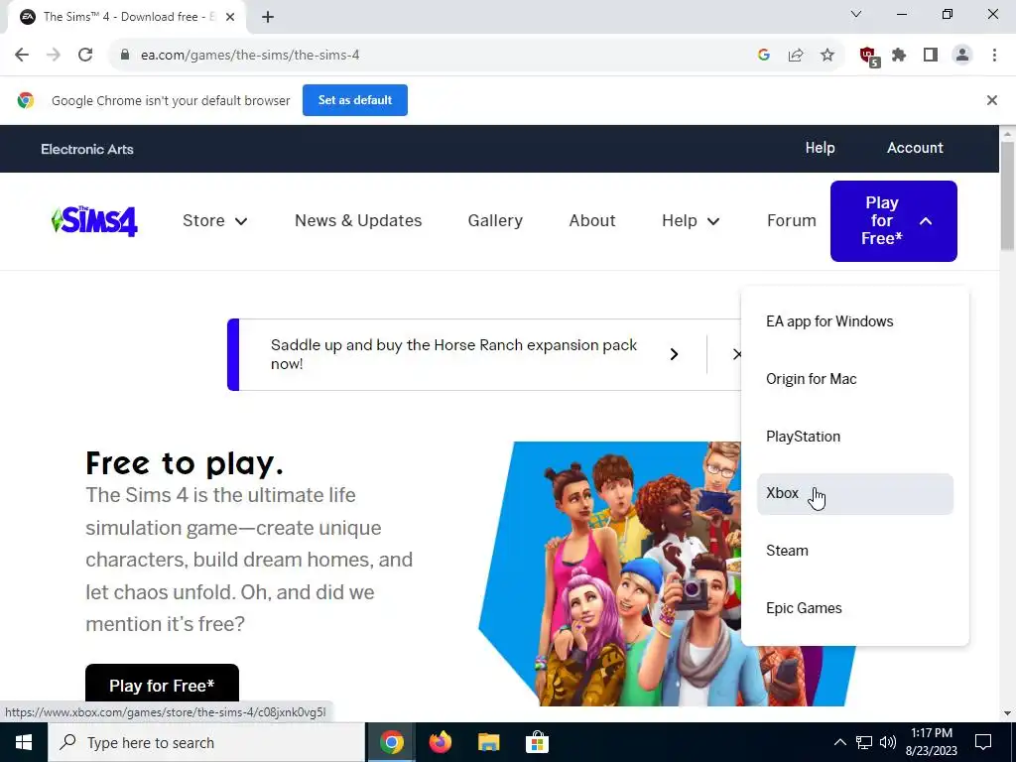Click the Horse Ranch expansion pack text
1016x762 pixels.
[x=453, y=354]
